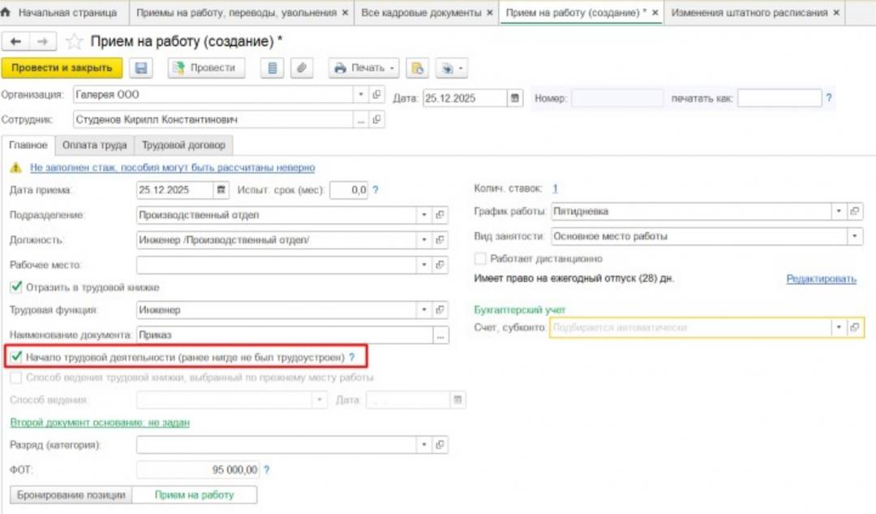Image resolution: width=876 pixels, height=514 pixels.
Task: Expand the График работы dropdown
Action: click(839, 211)
